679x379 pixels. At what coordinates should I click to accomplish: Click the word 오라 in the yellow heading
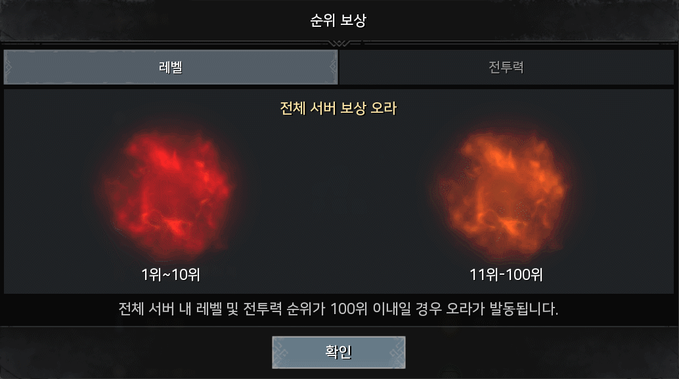pyautogui.click(x=383, y=108)
